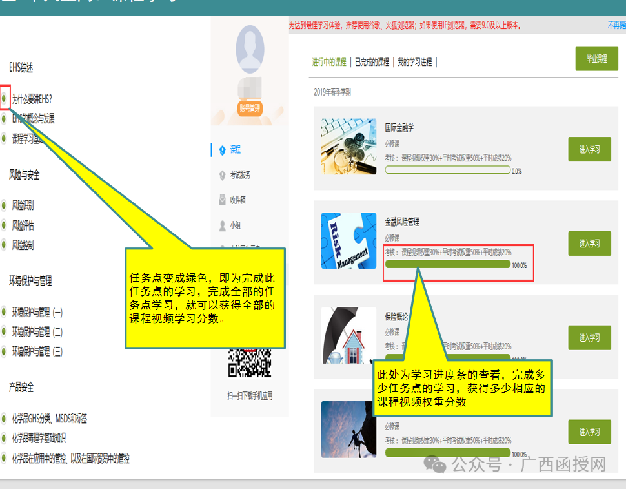Open 小组 in the sidebar

pyautogui.click(x=235, y=225)
